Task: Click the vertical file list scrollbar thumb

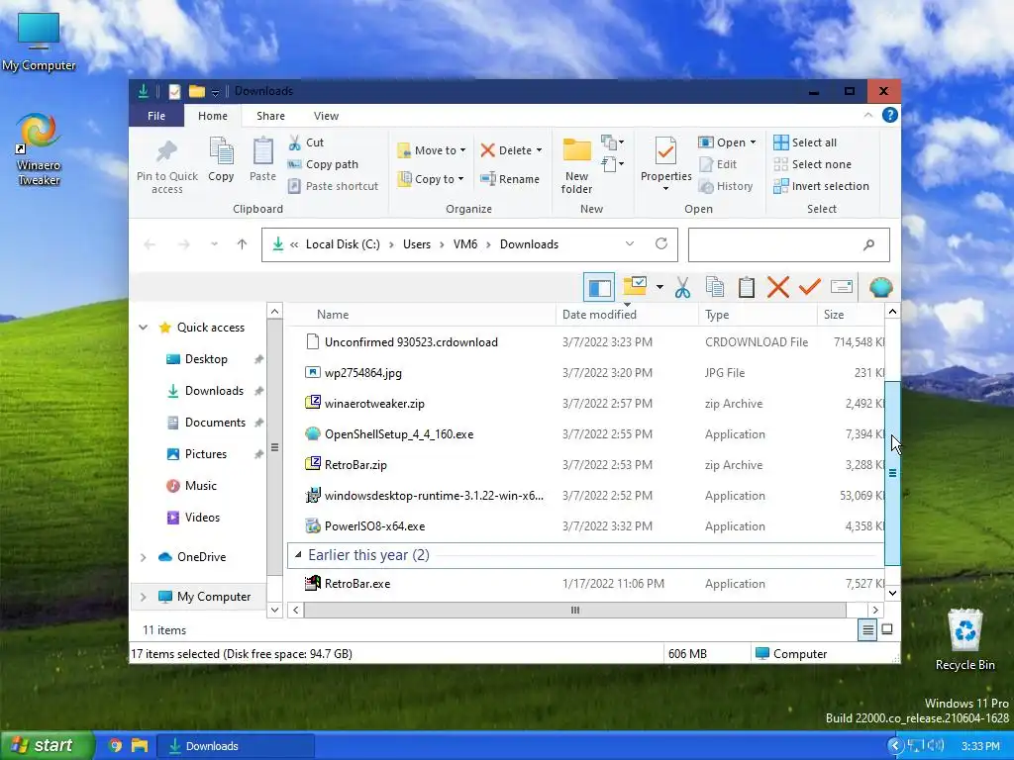Action: 892,473
